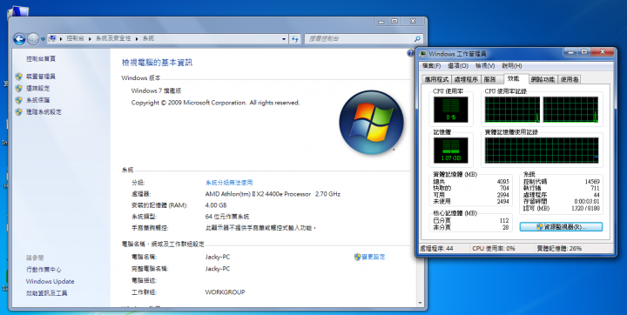Click the System window scrollbar down arrow

[x=420, y=303]
